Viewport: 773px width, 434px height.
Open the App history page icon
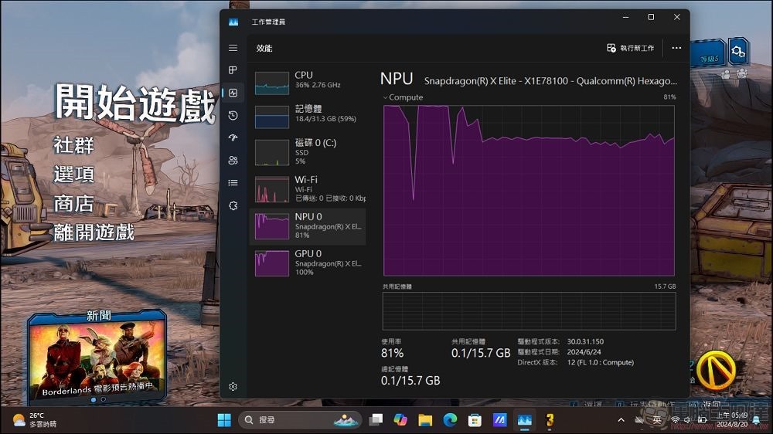pyautogui.click(x=233, y=115)
